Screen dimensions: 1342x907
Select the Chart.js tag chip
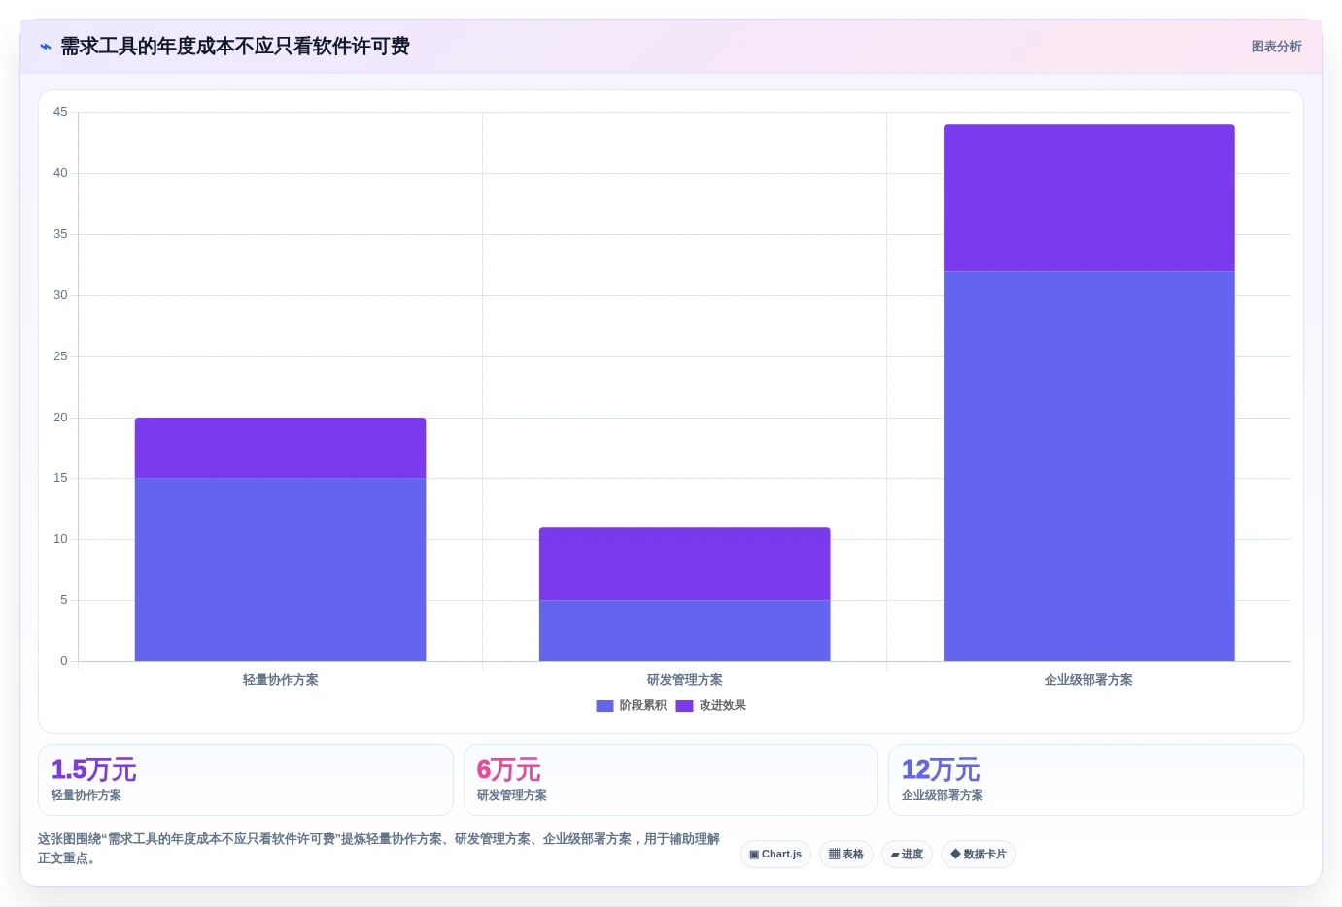click(x=775, y=855)
